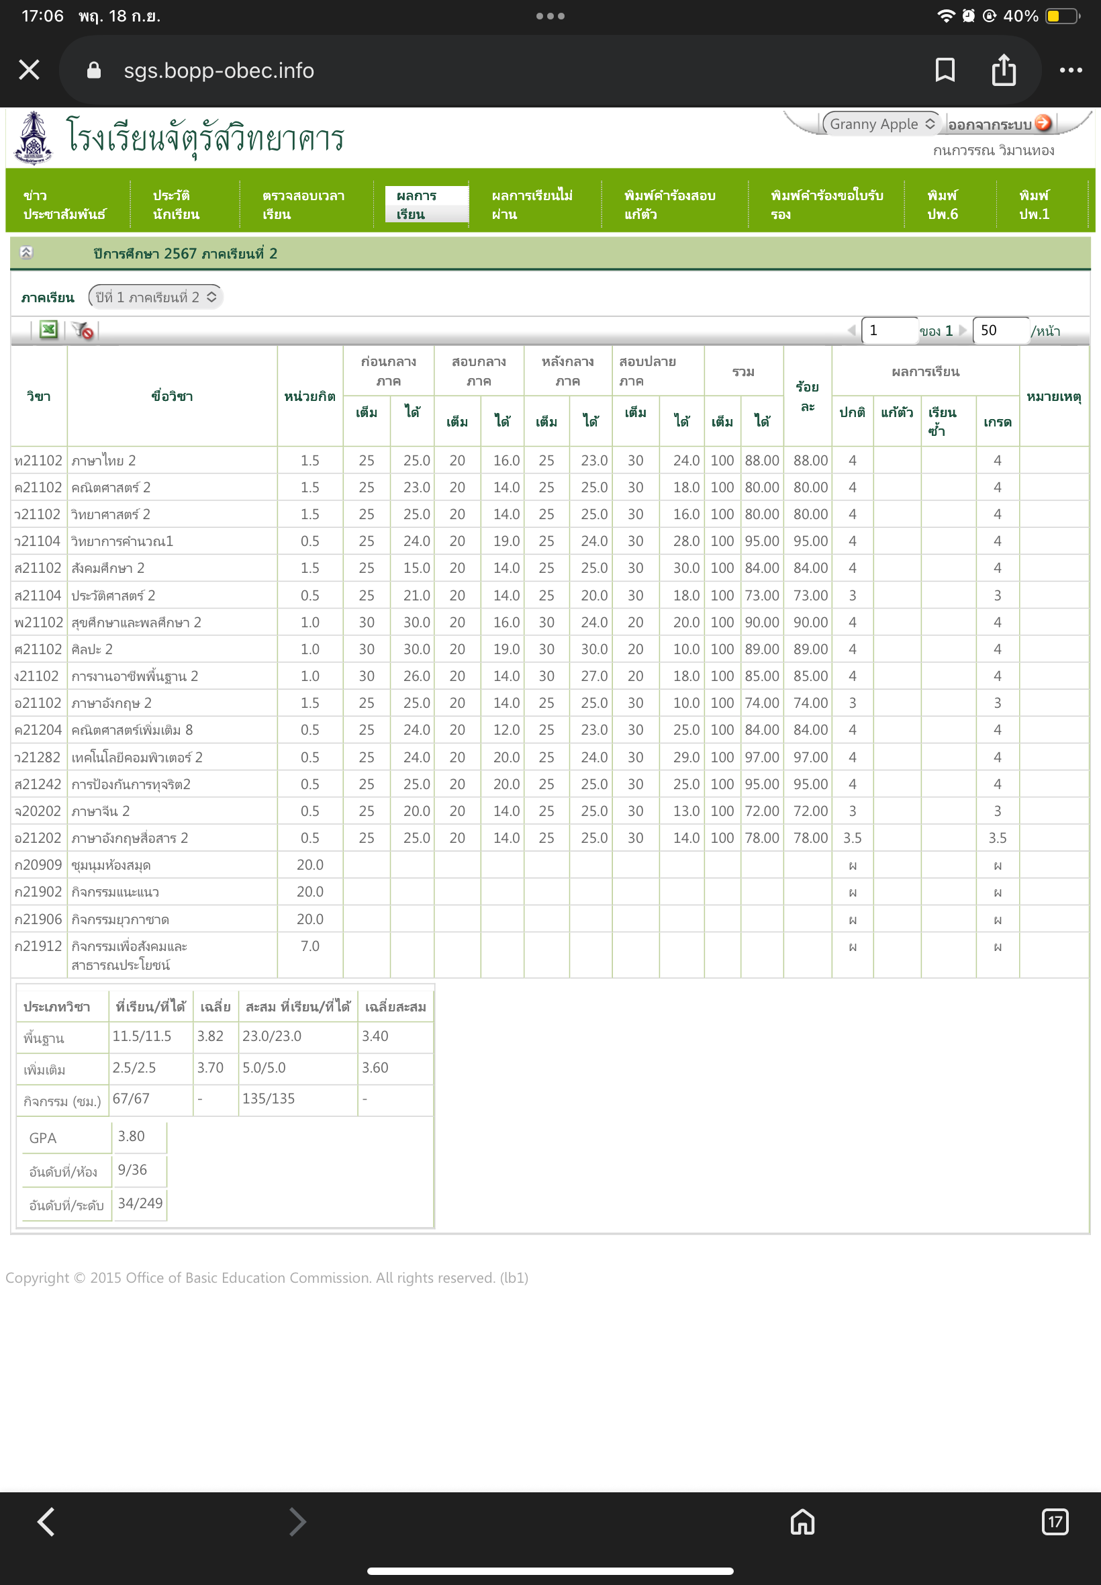Screen dimensions: 1101x1585
Task: Tap the browser bookmark icon
Action: [945, 71]
